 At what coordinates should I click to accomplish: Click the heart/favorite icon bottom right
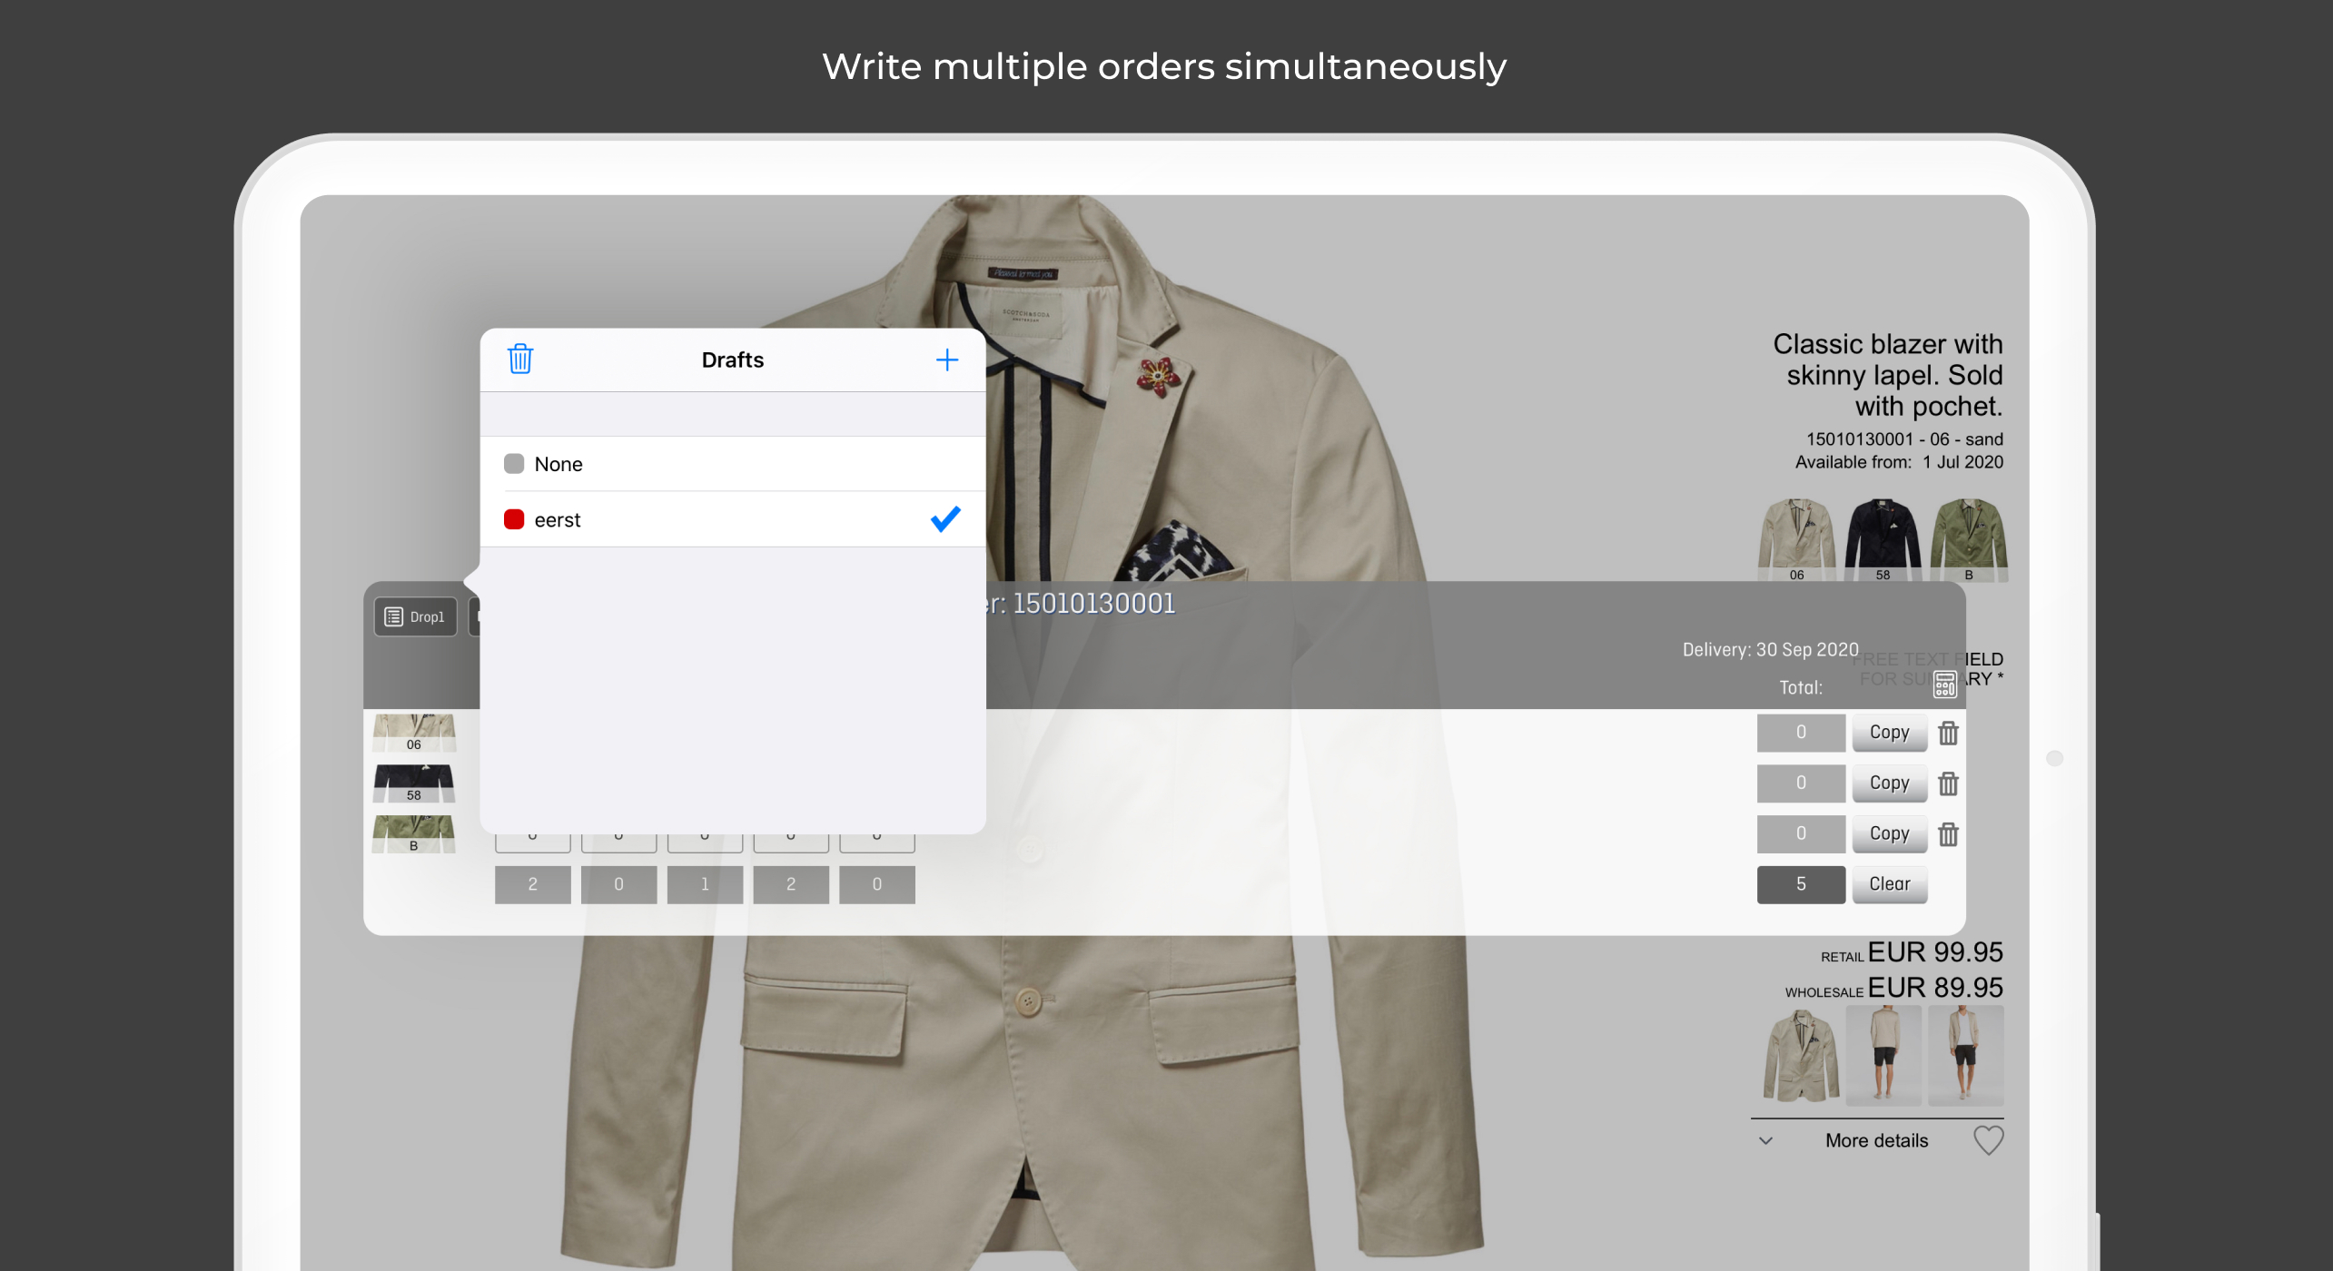point(1990,1139)
